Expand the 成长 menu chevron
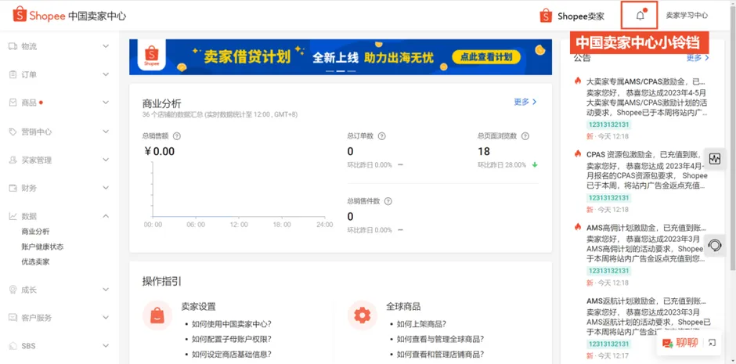736x364 pixels. point(106,290)
